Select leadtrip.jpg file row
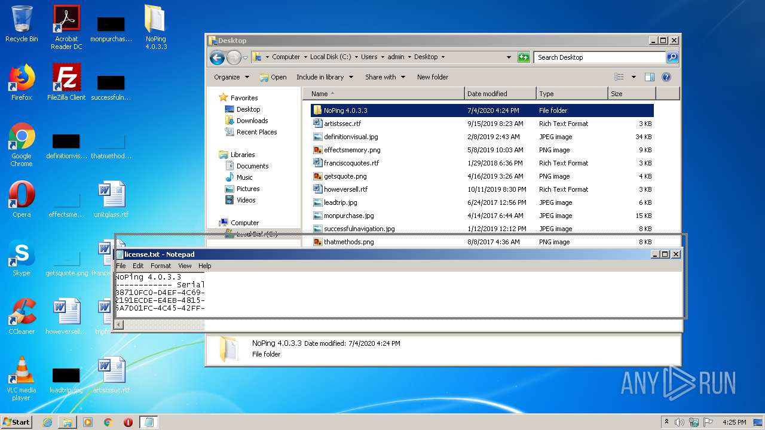The width and height of the screenshot is (765, 430). tap(482, 202)
